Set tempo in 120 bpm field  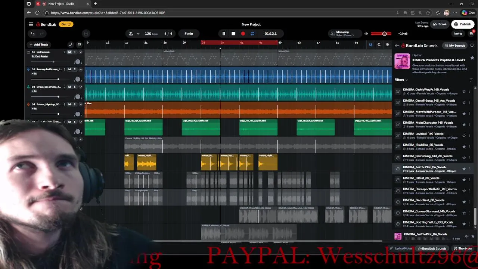point(151,34)
